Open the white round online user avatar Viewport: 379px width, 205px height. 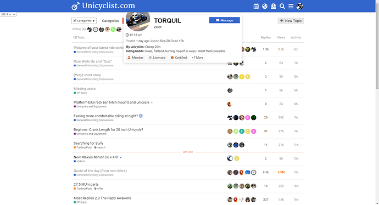point(96,30)
